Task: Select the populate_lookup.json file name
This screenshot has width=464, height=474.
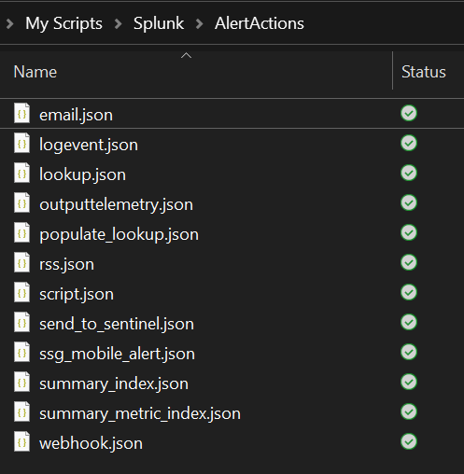Action: 119,234
